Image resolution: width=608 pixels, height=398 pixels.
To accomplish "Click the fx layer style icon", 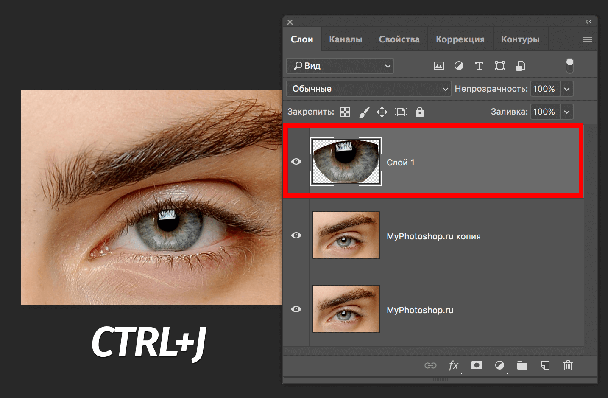I will [454, 365].
